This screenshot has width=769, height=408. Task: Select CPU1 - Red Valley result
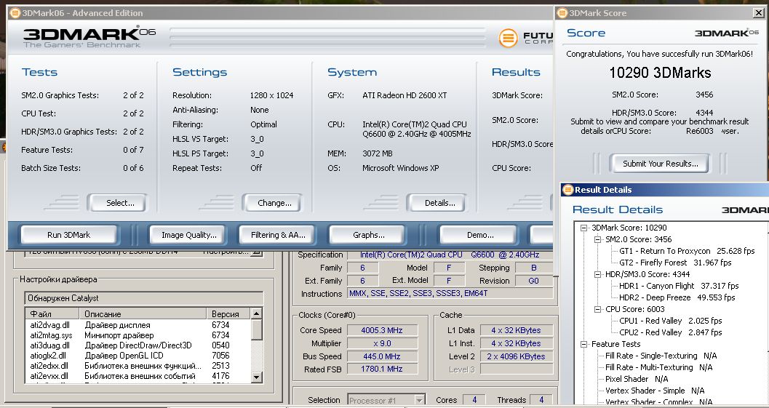(671, 321)
